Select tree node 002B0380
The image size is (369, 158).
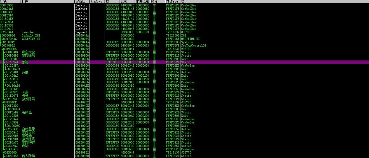click(10, 153)
